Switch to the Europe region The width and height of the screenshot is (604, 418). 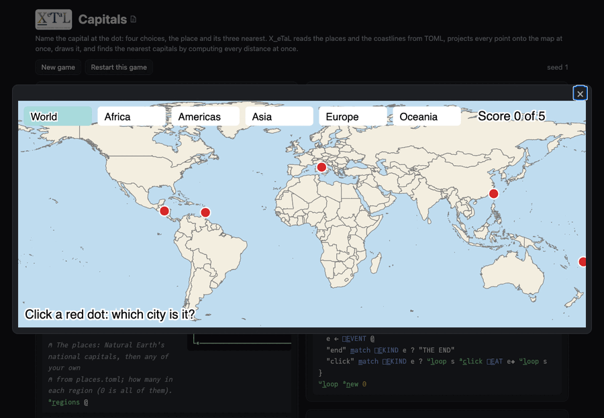(353, 116)
